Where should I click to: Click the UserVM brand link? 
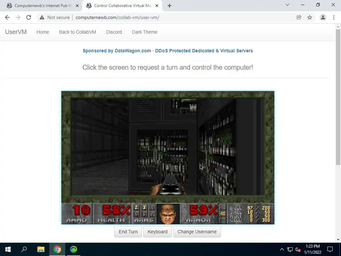[16, 32]
